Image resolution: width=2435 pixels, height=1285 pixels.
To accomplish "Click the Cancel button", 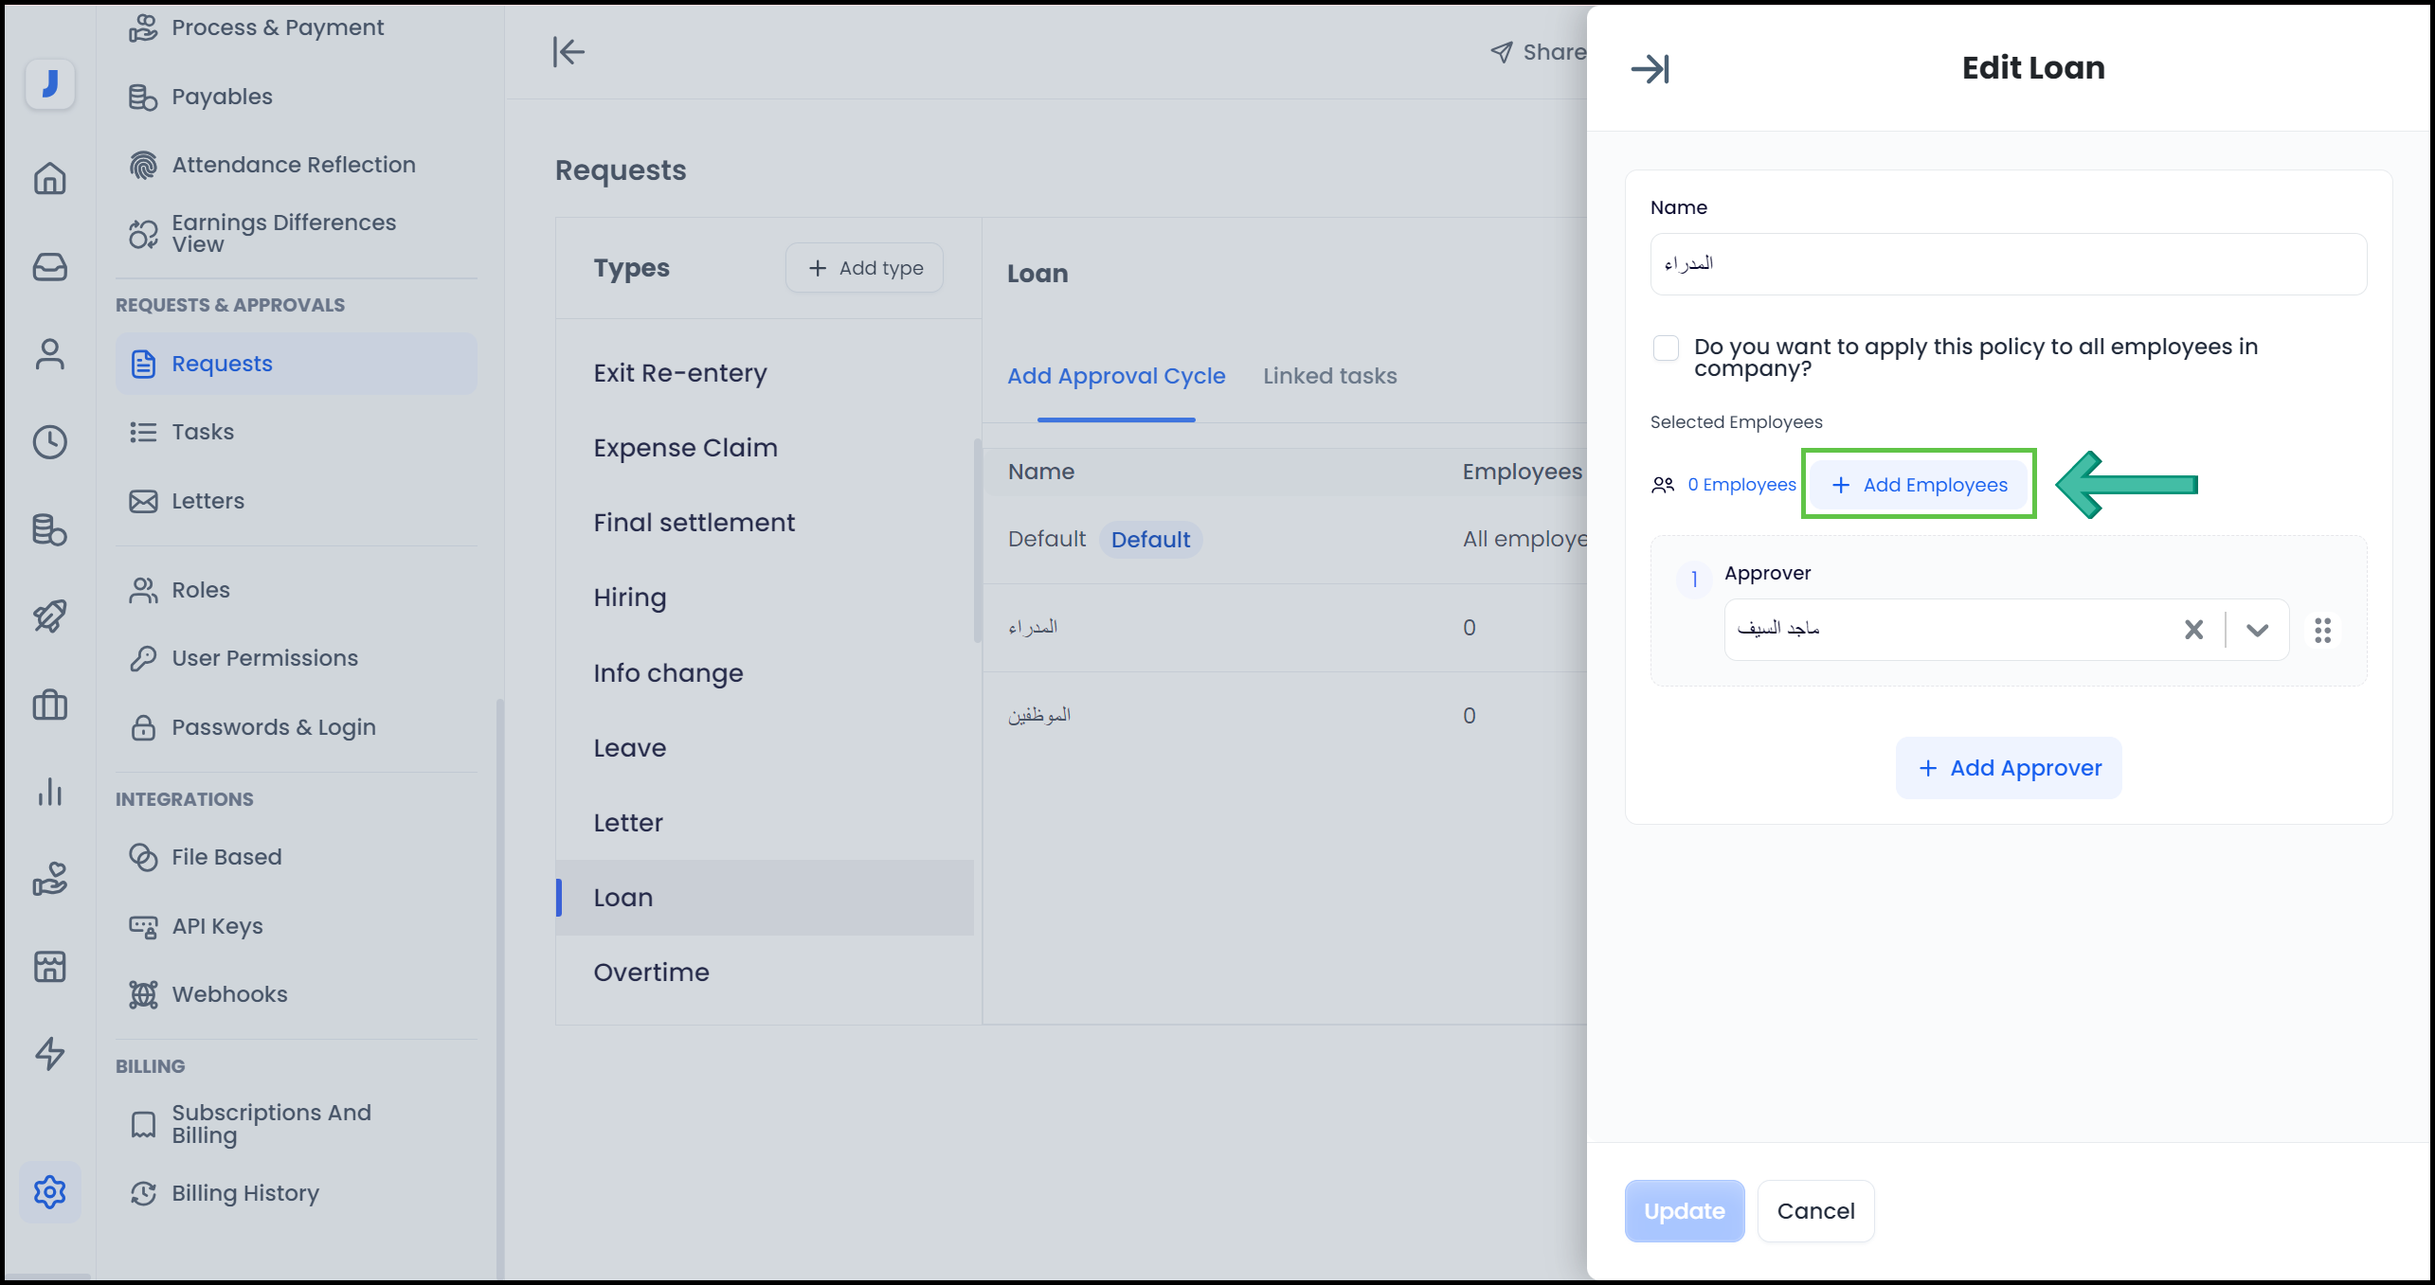I will click(x=1815, y=1210).
